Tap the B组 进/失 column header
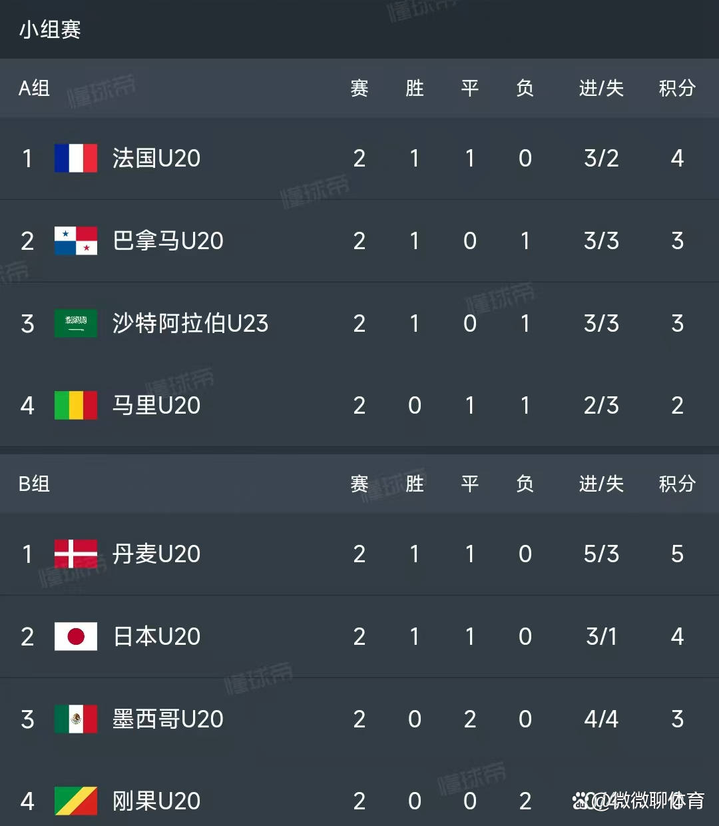719x826 pixels. (x=601, y=484)
